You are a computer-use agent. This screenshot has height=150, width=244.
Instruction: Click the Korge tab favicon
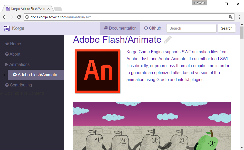pos(8,9)
